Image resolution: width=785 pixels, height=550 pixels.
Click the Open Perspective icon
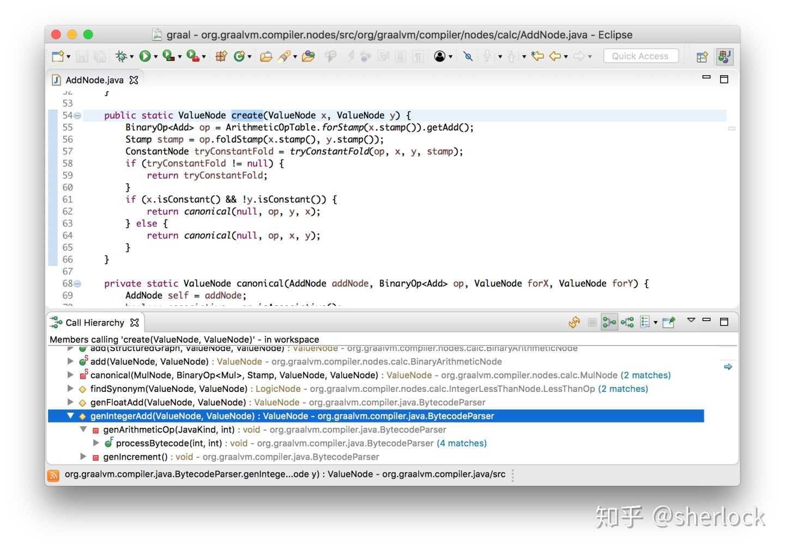tap(702, 56)
